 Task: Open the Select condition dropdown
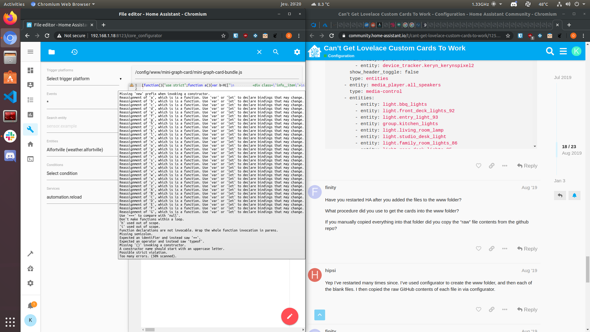click(x=82, y=173)
